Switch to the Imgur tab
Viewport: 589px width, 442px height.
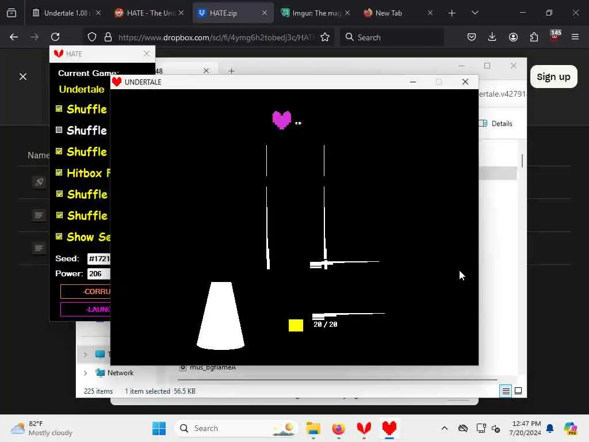point(316,13)
